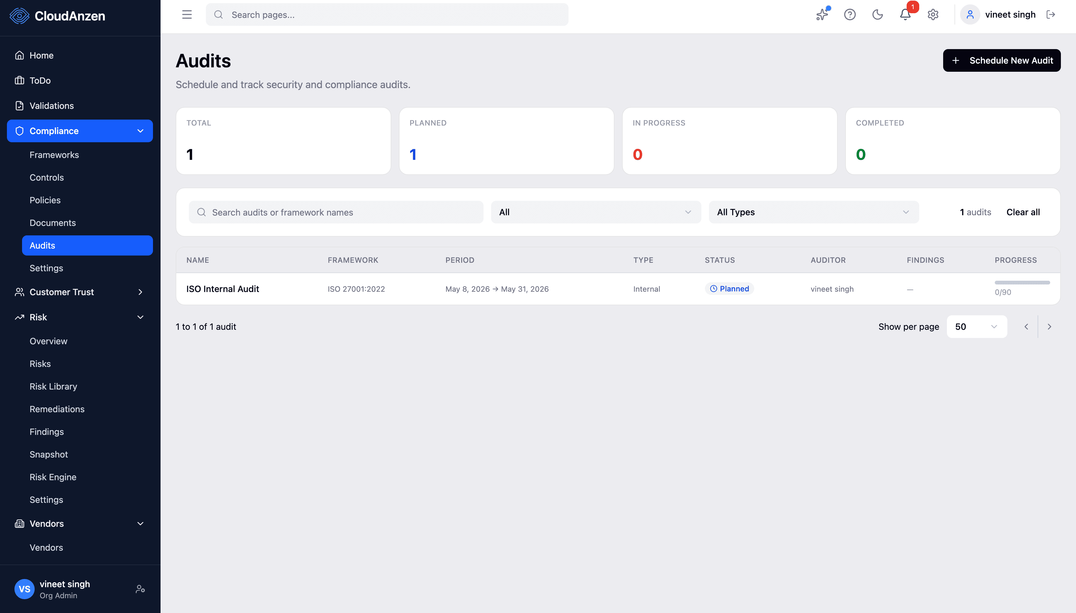The height and width of the screenshot is (613, 1076).
Task: Open Settings under Risk
Action: pyautogui.click(x=46, y=500)
